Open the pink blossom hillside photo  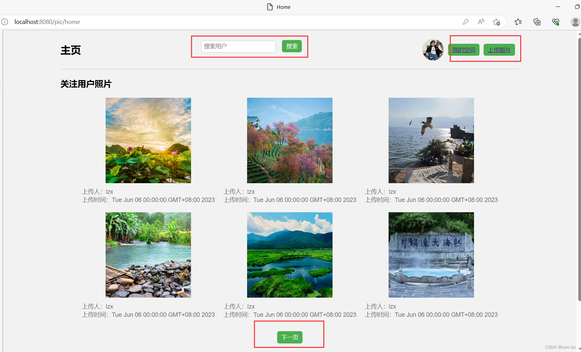pyautogui.click(x=290, y=140)
